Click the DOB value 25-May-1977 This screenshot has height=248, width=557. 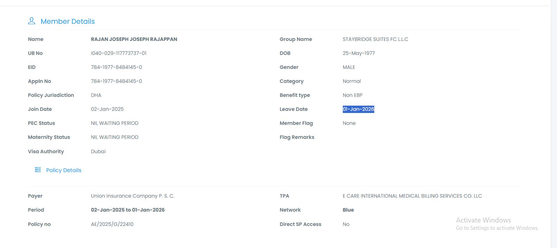[359, 53]
